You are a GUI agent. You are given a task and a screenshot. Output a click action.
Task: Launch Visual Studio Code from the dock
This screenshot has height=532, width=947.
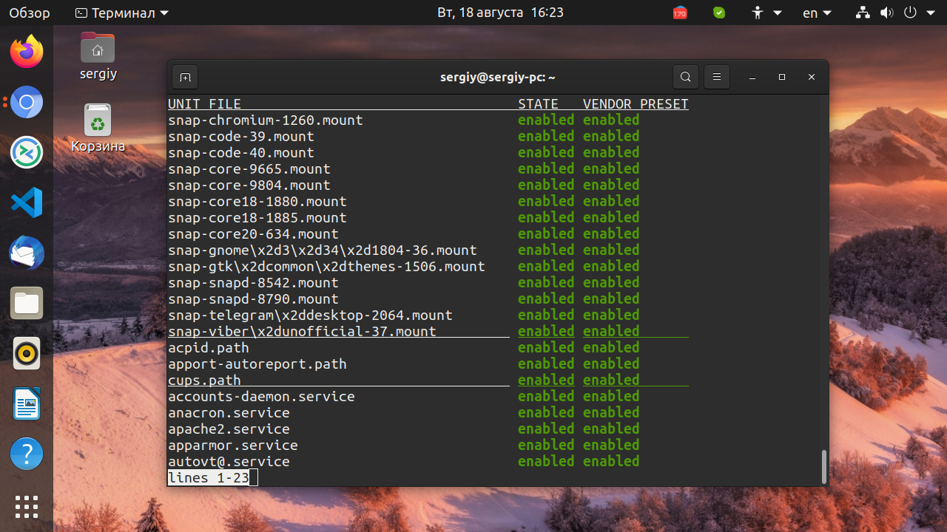(x=27, y=202)
